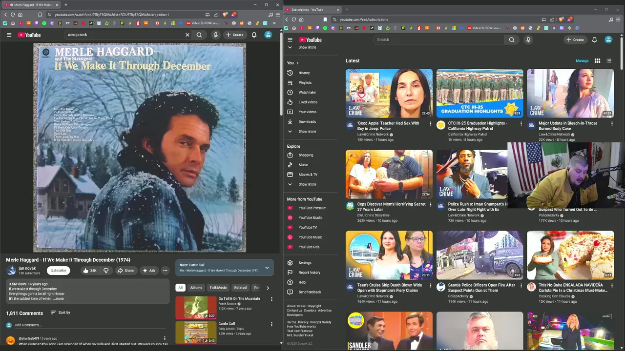Start voice search in the left window
This screenshot has height=351, width=625.
tap(215, 35)
